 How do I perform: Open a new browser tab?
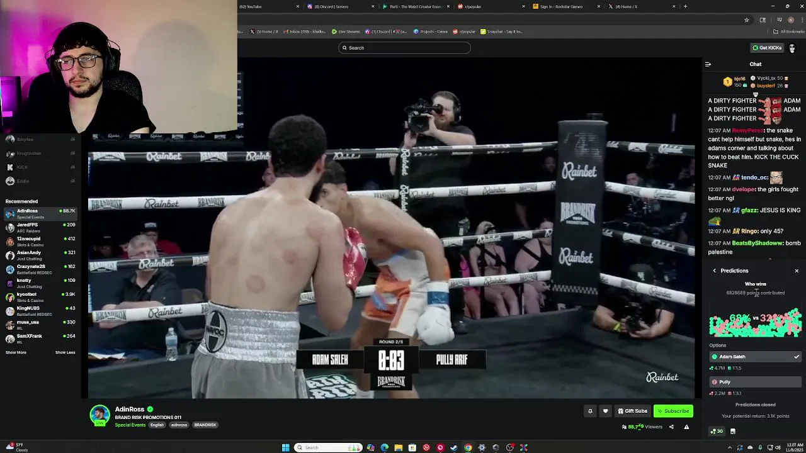685,6
